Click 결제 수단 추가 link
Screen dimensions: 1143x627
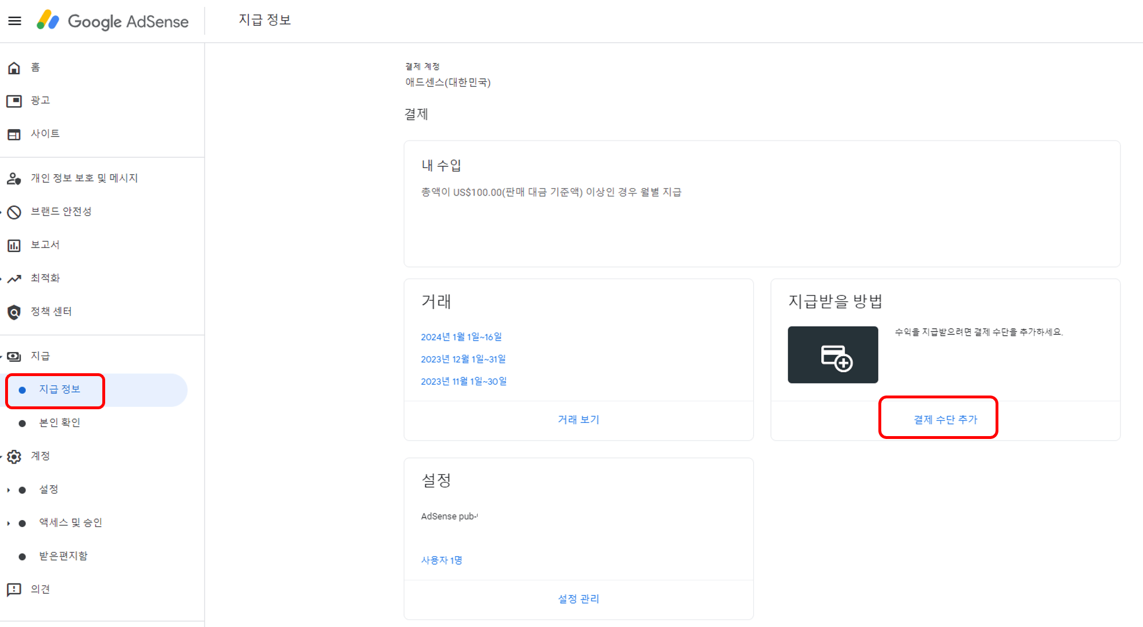click(x=945, y=420)
